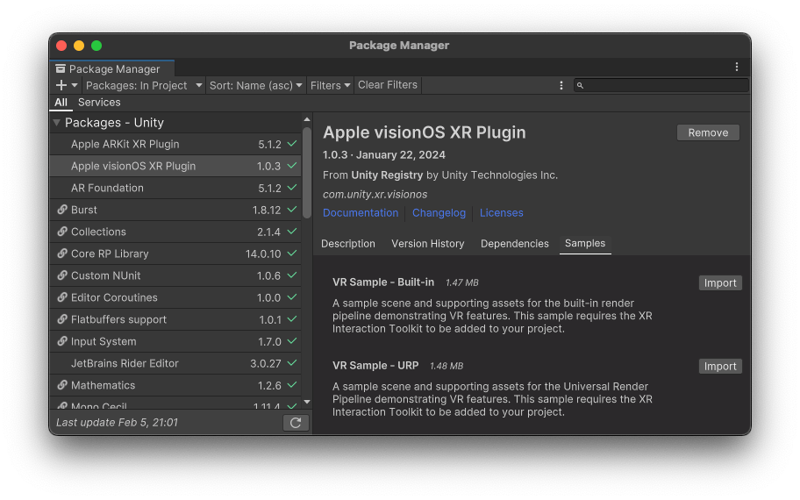Switch to the Services tab
The height and width of the screenshot is (500, 800).
point(99,102)
